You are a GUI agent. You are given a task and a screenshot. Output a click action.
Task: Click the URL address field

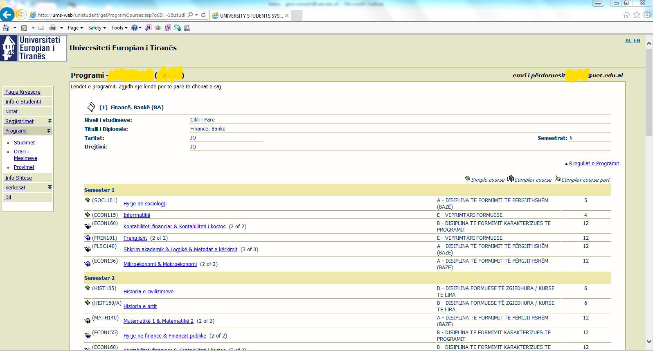click(x=112, y=15)
